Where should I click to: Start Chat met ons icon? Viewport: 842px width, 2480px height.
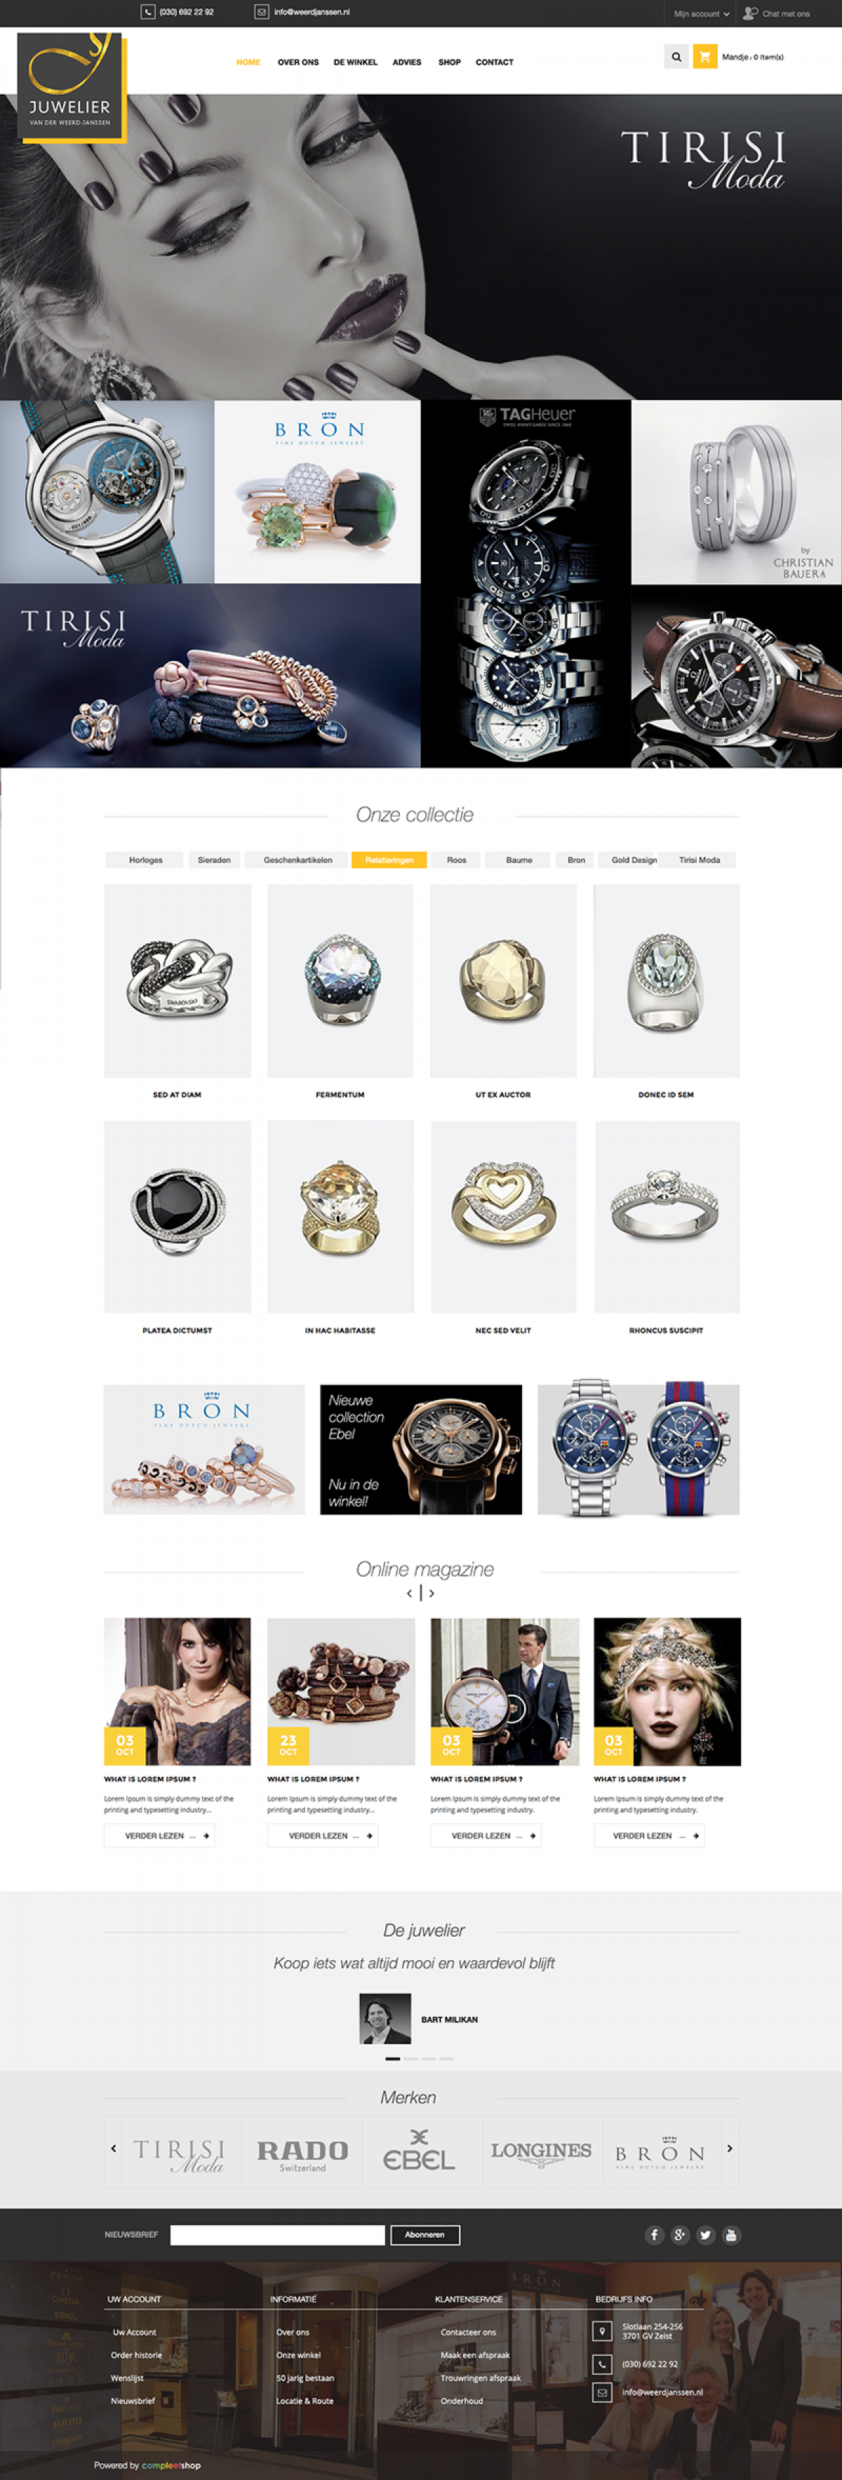tap(751, 13)
